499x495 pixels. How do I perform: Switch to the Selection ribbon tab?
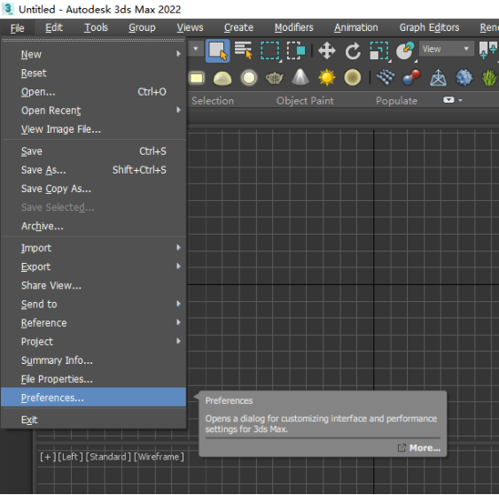pos(213,101)
